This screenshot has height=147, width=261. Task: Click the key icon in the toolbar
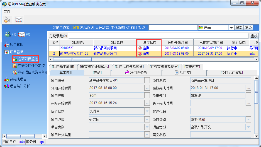click(x=7, y=20)
